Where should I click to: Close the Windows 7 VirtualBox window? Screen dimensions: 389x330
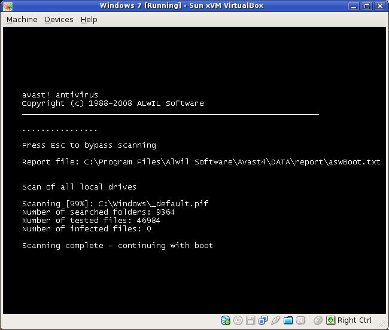[380, 6]
